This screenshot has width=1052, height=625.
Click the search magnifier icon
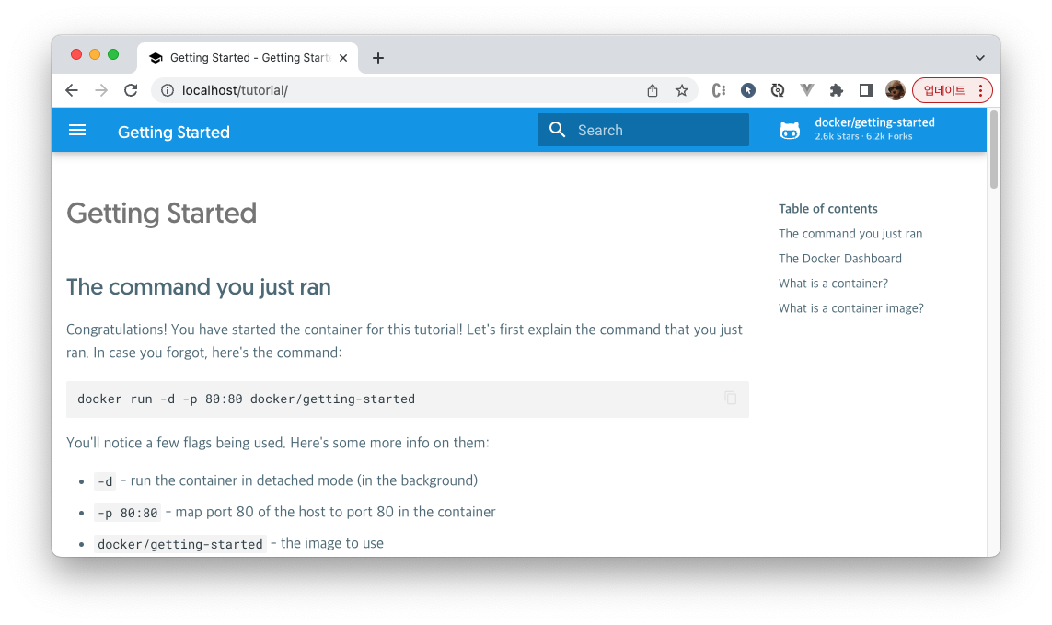click(x=557, y=130)
